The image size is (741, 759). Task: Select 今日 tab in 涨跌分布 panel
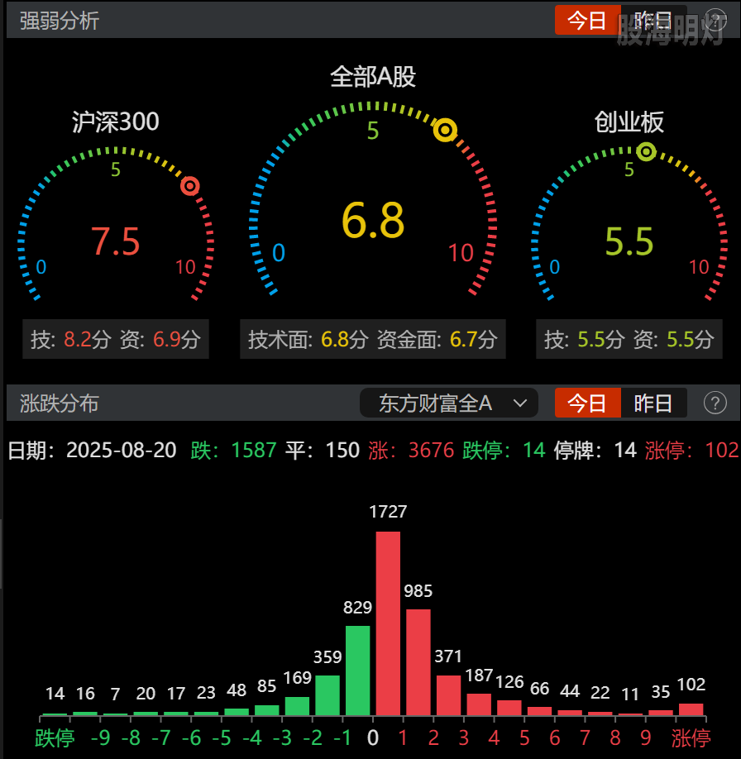(x=587, y=403)
